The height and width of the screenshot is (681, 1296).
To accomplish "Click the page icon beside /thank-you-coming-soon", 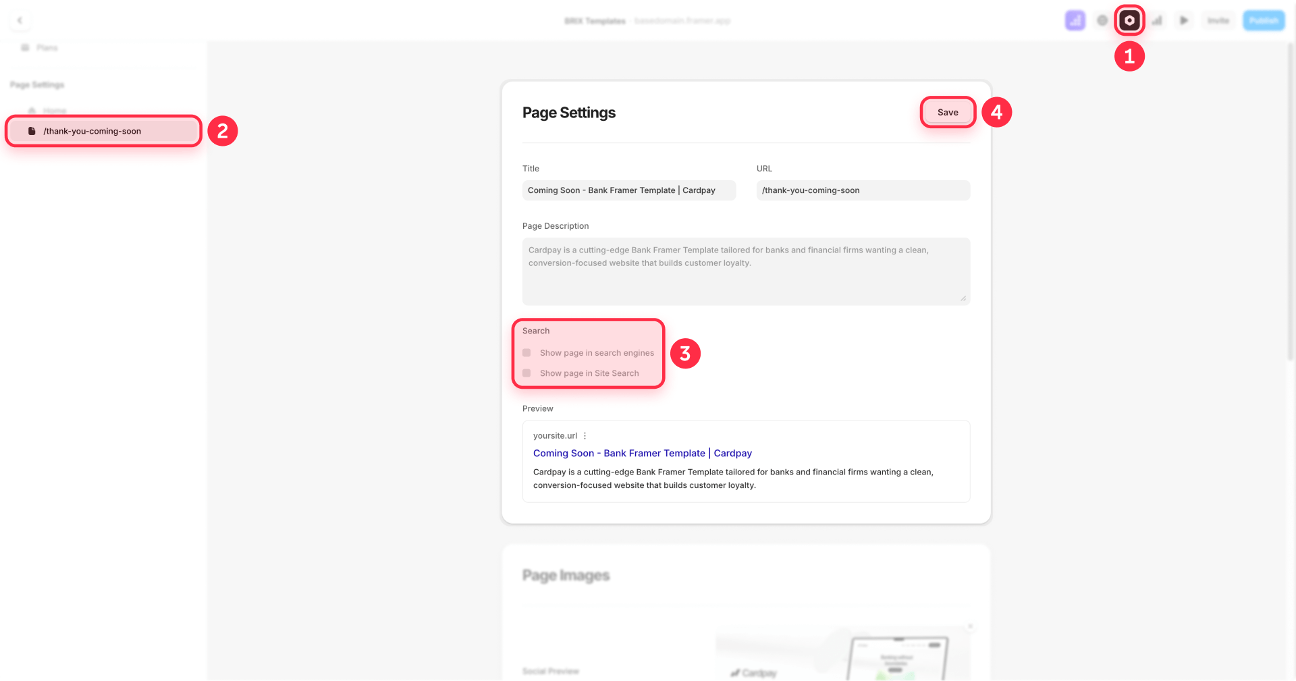I will point(32,131).
